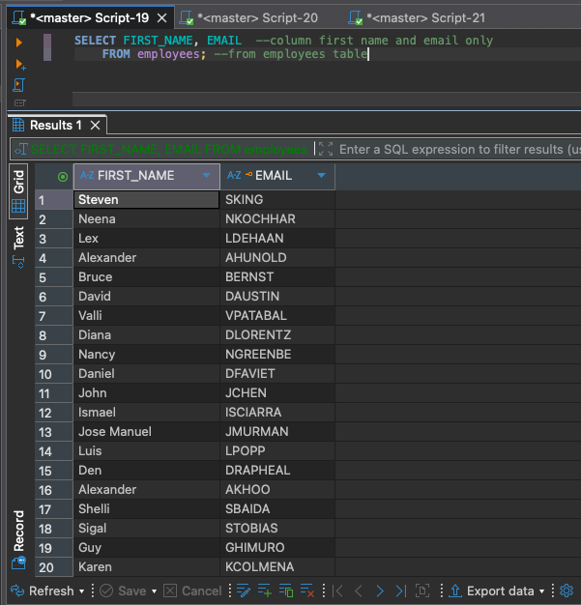
Task: Select the GHIMURO email cell
Action: click(x=277, y=548)
